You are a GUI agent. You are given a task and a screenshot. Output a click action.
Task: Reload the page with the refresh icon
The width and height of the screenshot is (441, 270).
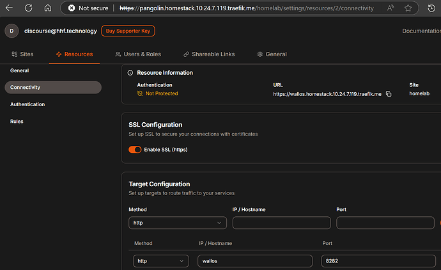tap(28, 8)
